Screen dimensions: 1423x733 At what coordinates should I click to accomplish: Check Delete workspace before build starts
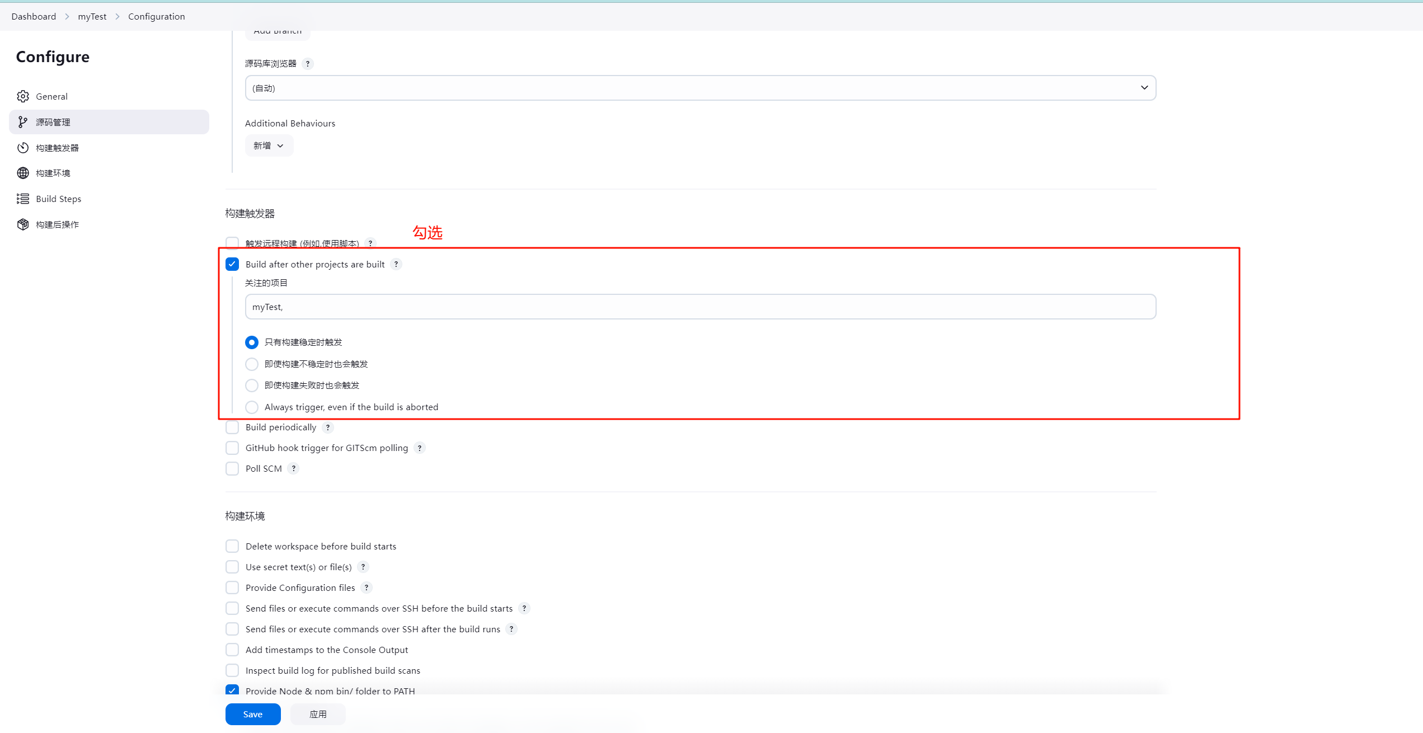(x=232, y=546)
